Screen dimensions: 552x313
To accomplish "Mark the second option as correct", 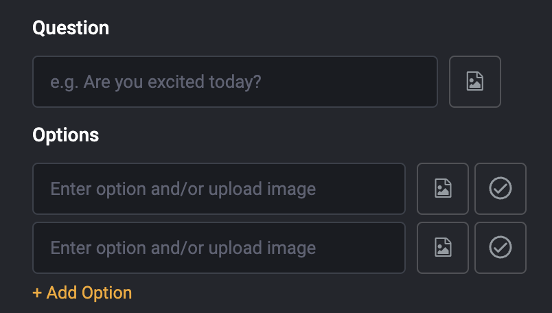I will click(x=501, y=248).
